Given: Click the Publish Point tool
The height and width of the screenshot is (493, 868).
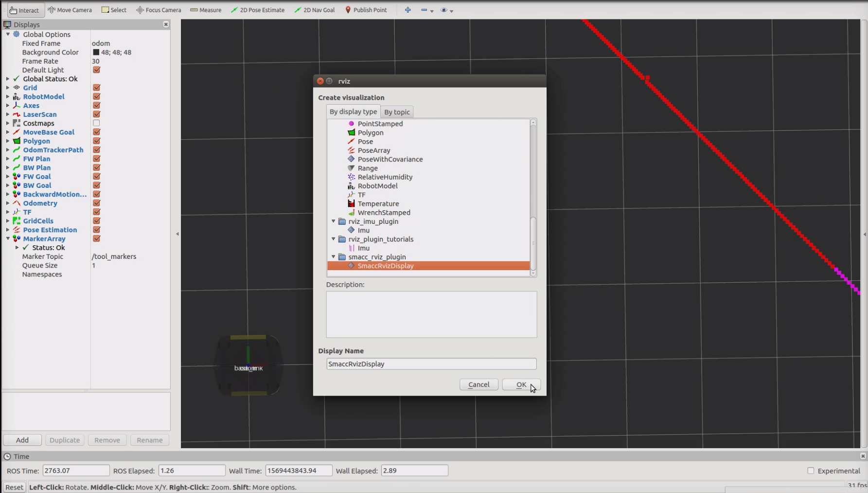Looking at the screenshot, I should [x=366, y=10].
